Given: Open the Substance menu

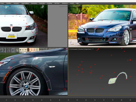Looking at the screenshot, I should tap(65, 3).
